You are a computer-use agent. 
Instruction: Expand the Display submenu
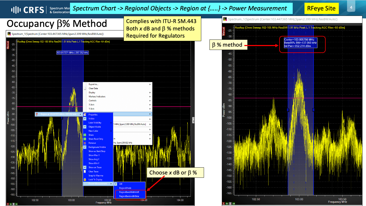pos(118,92)
